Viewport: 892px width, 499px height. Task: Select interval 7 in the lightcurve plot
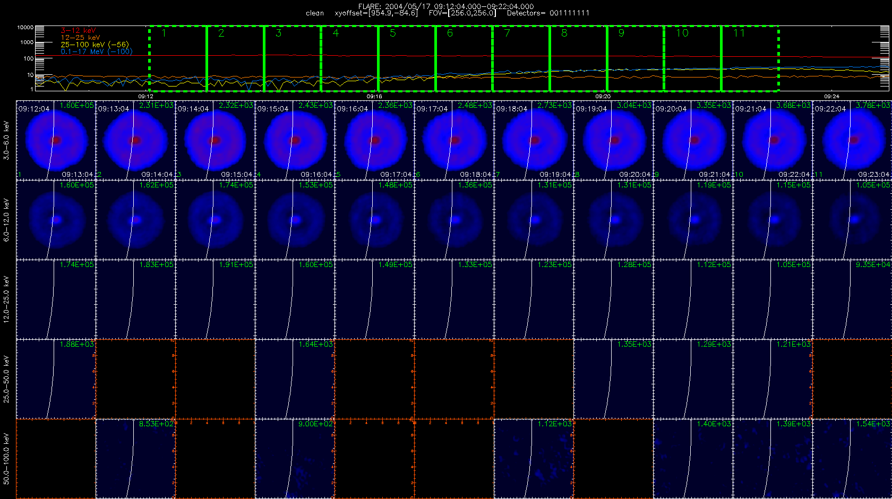coord(521,58)
